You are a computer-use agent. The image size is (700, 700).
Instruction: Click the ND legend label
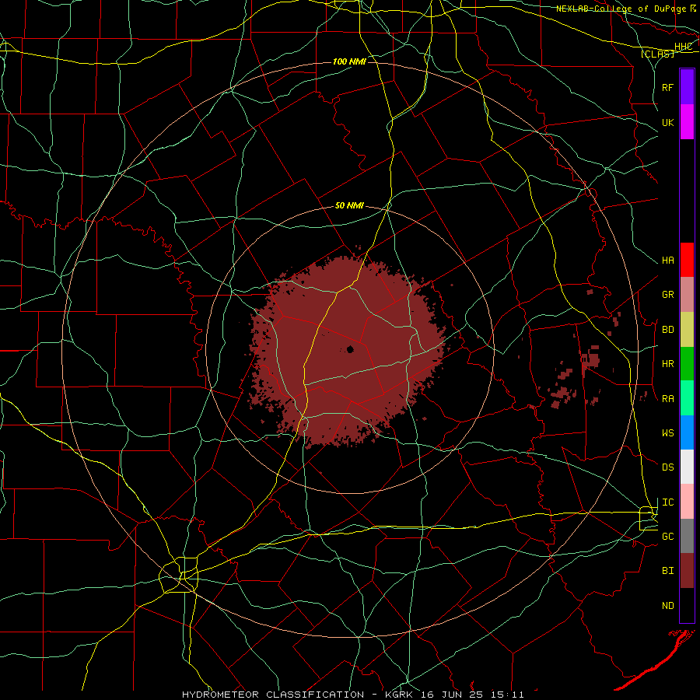(667, 606)
